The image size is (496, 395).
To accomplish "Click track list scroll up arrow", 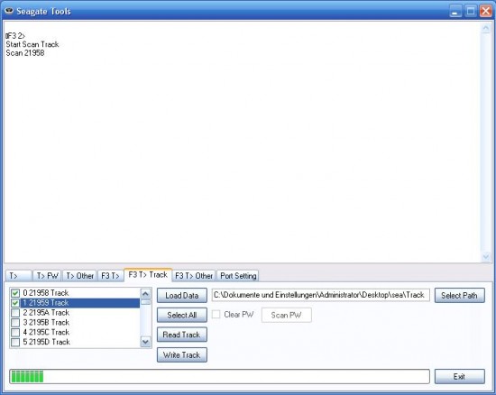I will 145,294.
